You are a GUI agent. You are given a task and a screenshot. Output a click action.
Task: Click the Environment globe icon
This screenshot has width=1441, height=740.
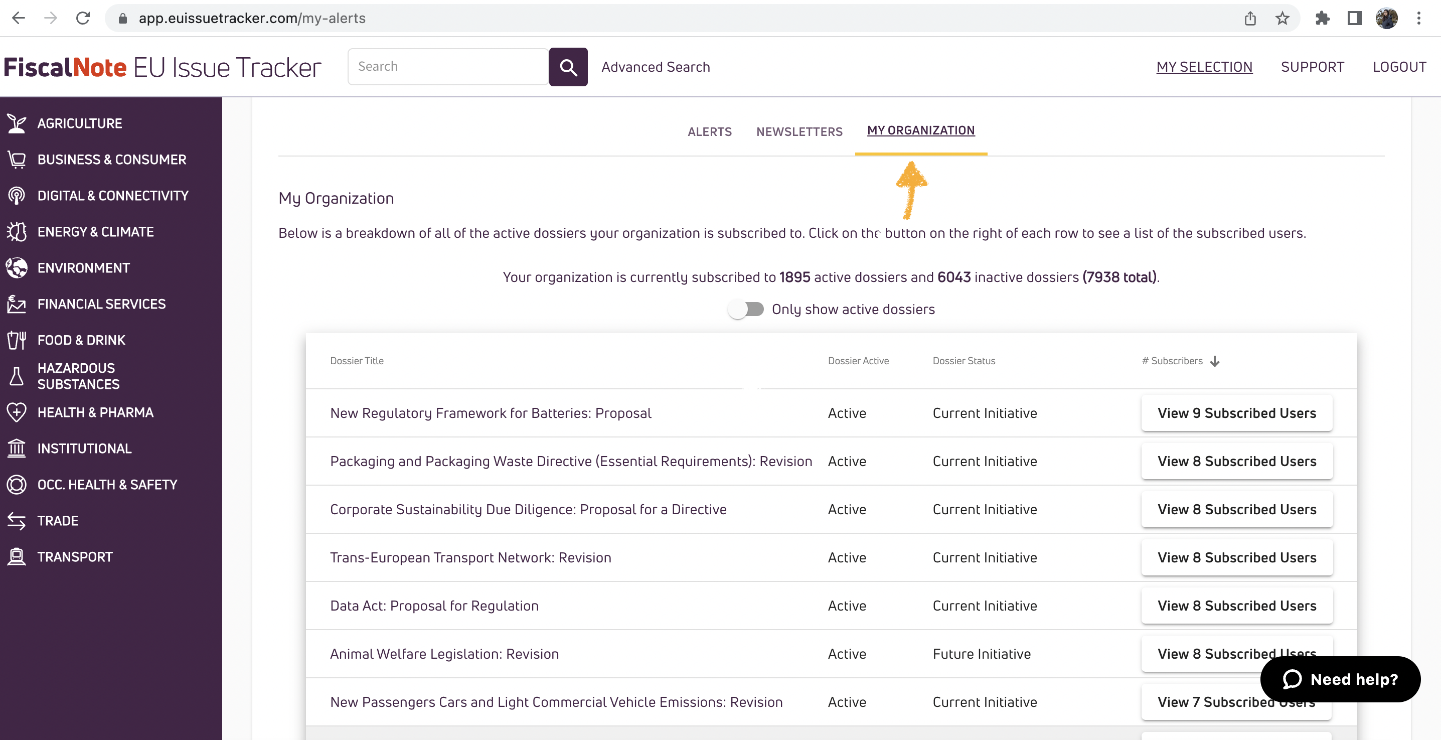pos(17,268)
